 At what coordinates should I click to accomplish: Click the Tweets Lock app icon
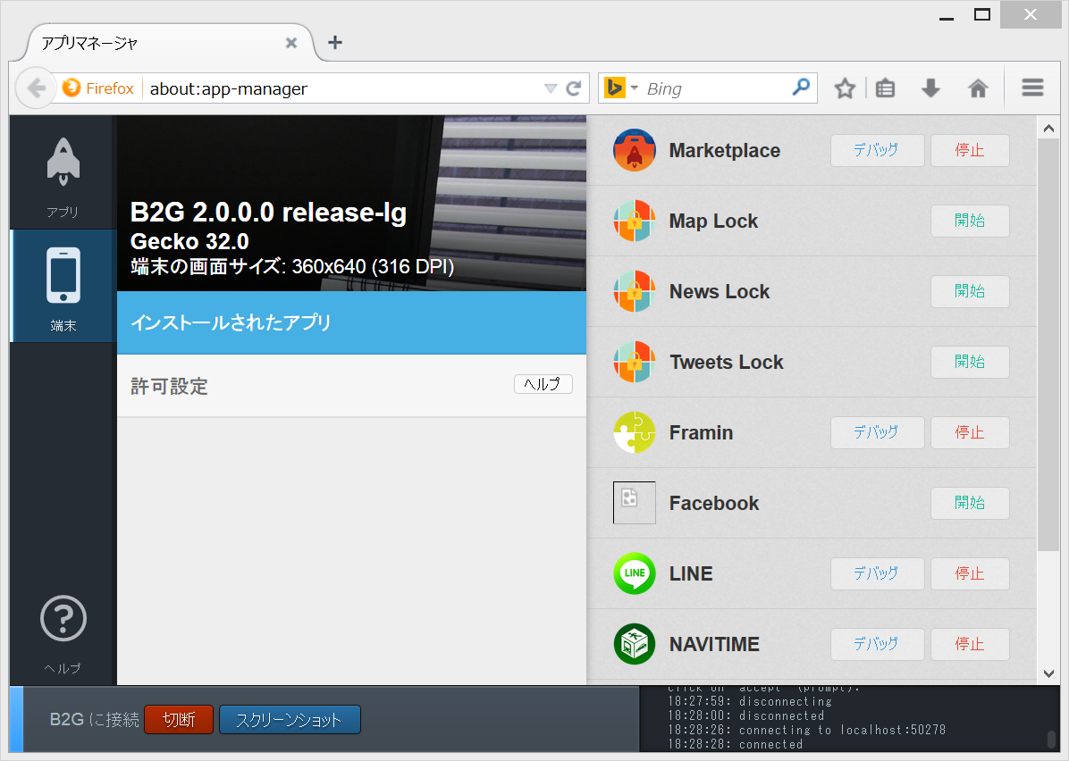click(x=634, y=362)
